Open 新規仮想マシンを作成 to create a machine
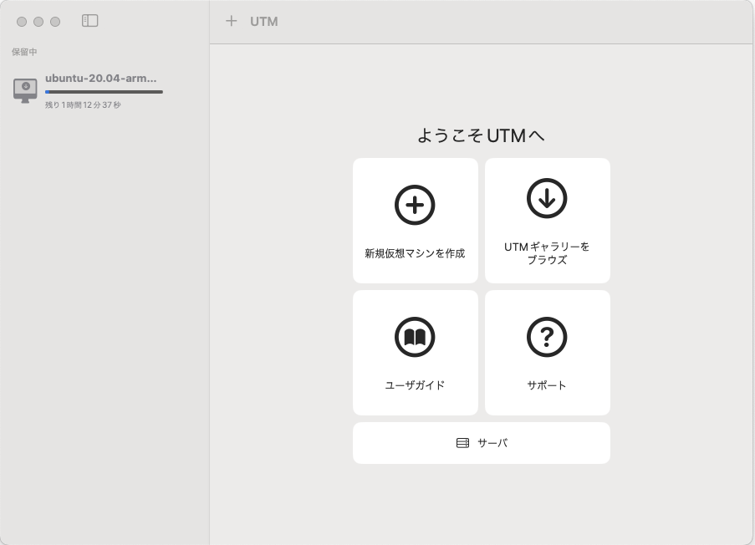This screenshot has height=545, width=755. [415, 221]
